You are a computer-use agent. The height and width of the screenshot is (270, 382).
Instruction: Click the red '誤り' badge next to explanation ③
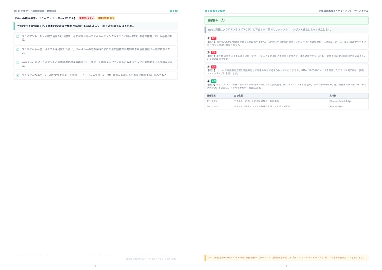click(x=214, y=67)
